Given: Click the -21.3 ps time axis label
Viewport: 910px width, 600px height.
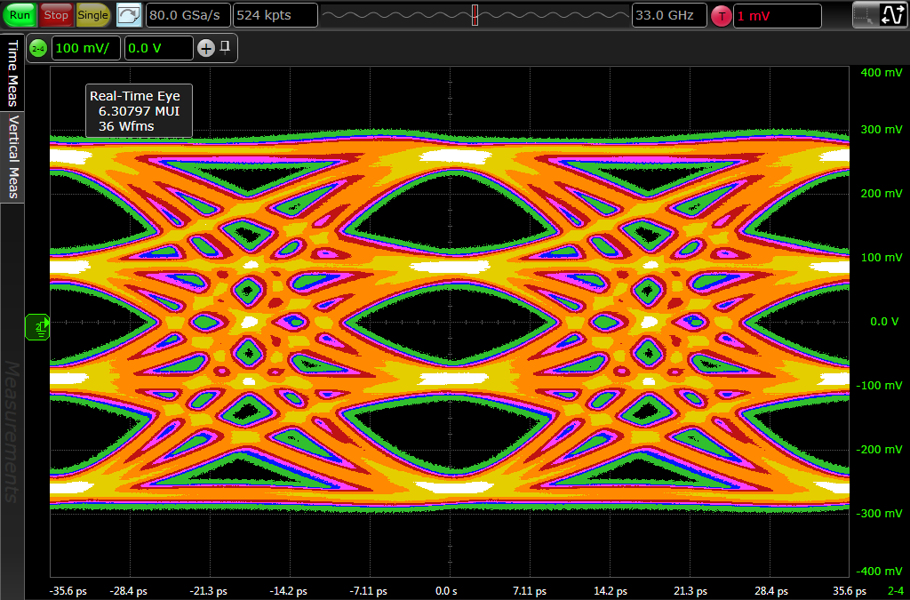Looking at the screenshot, I should click(208, 591).
